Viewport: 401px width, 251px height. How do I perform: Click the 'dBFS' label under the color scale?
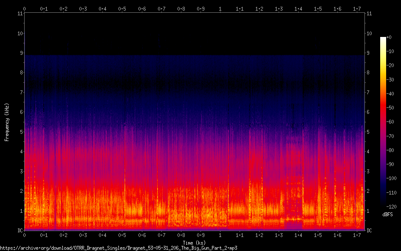tap(387, 215)
